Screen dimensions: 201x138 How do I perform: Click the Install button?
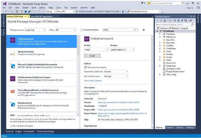coord(92,56)
